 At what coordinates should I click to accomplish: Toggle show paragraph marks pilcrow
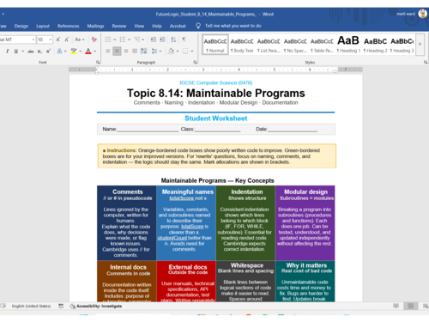pyautogui.click(x=184, y=39)
